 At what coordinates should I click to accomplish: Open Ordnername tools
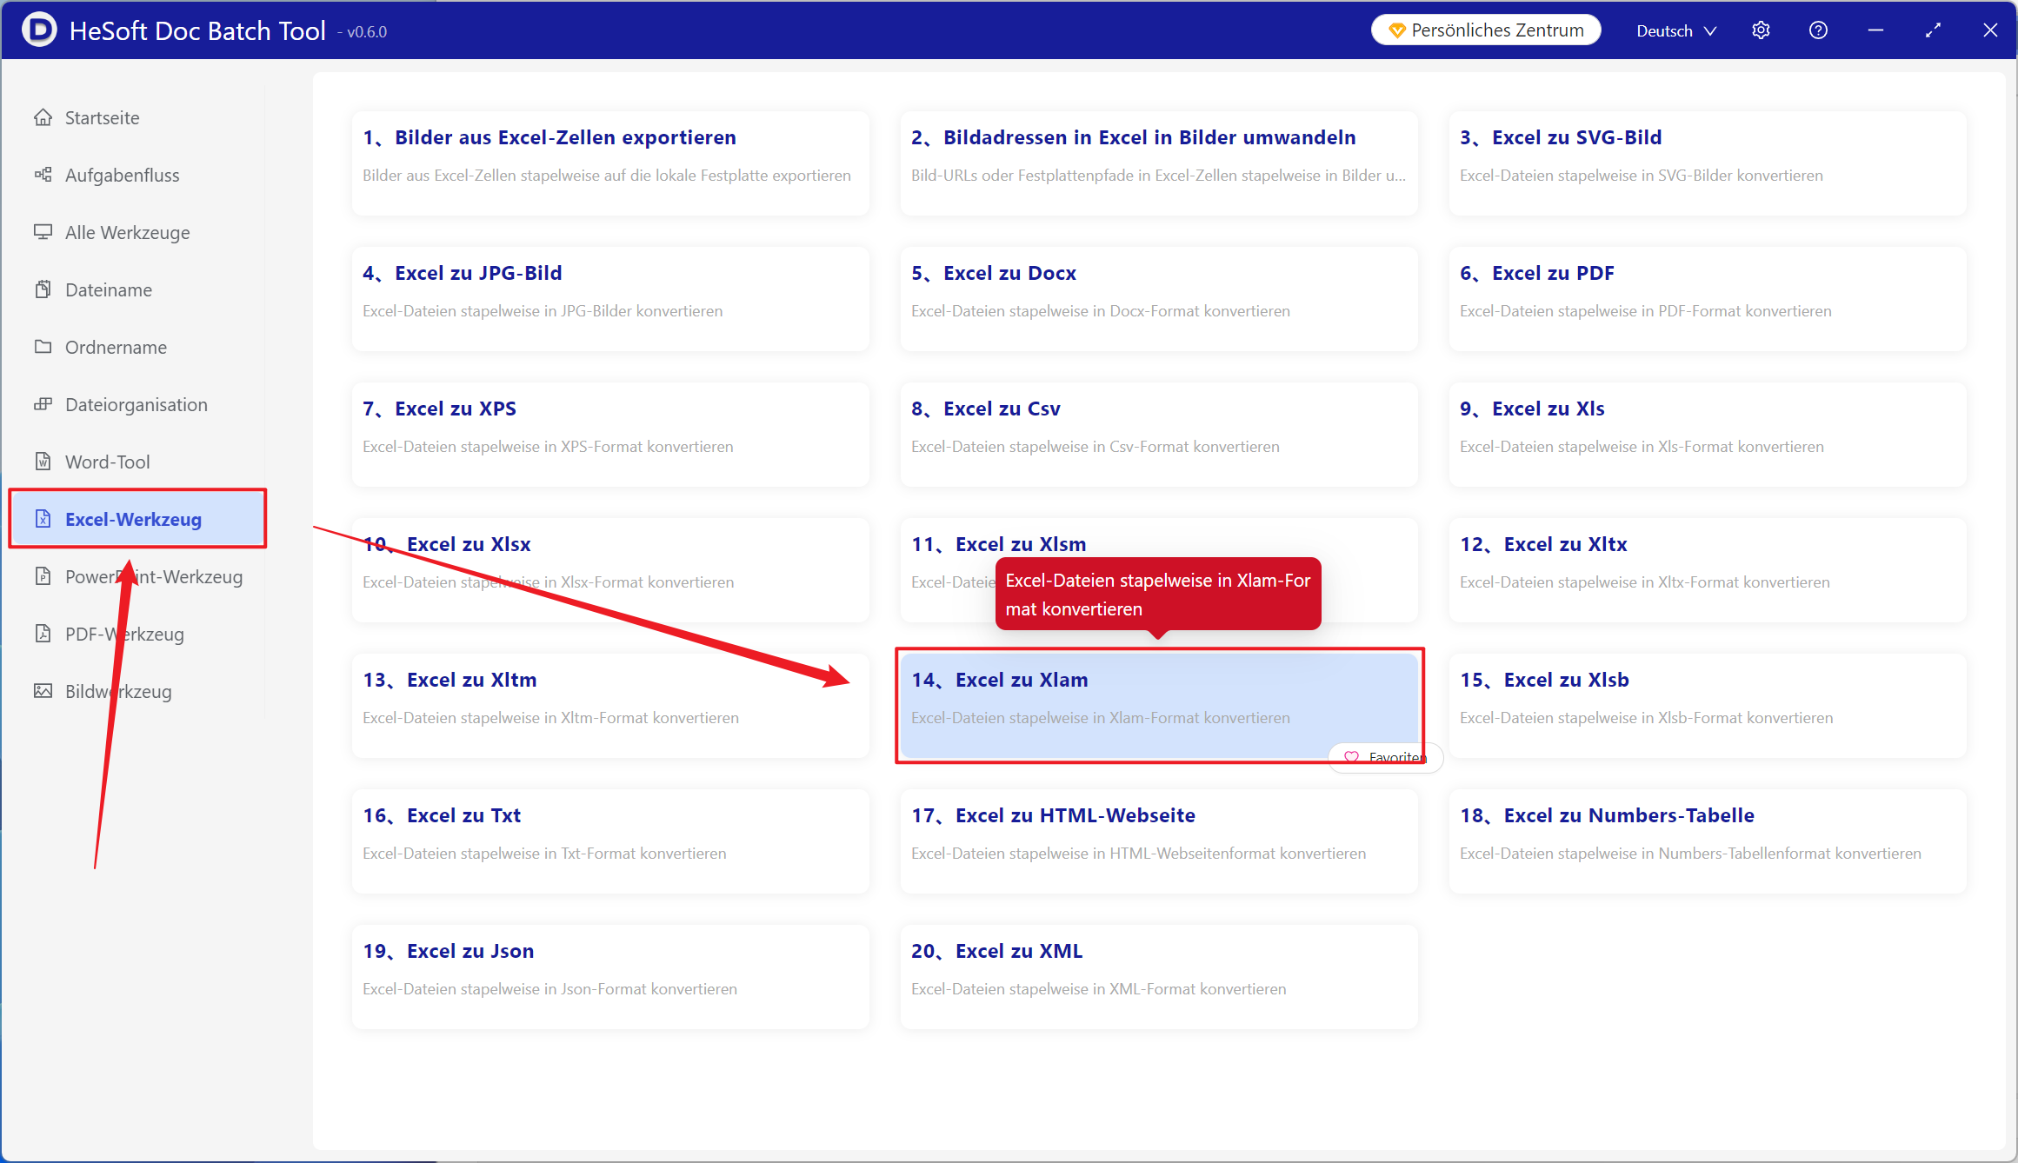137,347
